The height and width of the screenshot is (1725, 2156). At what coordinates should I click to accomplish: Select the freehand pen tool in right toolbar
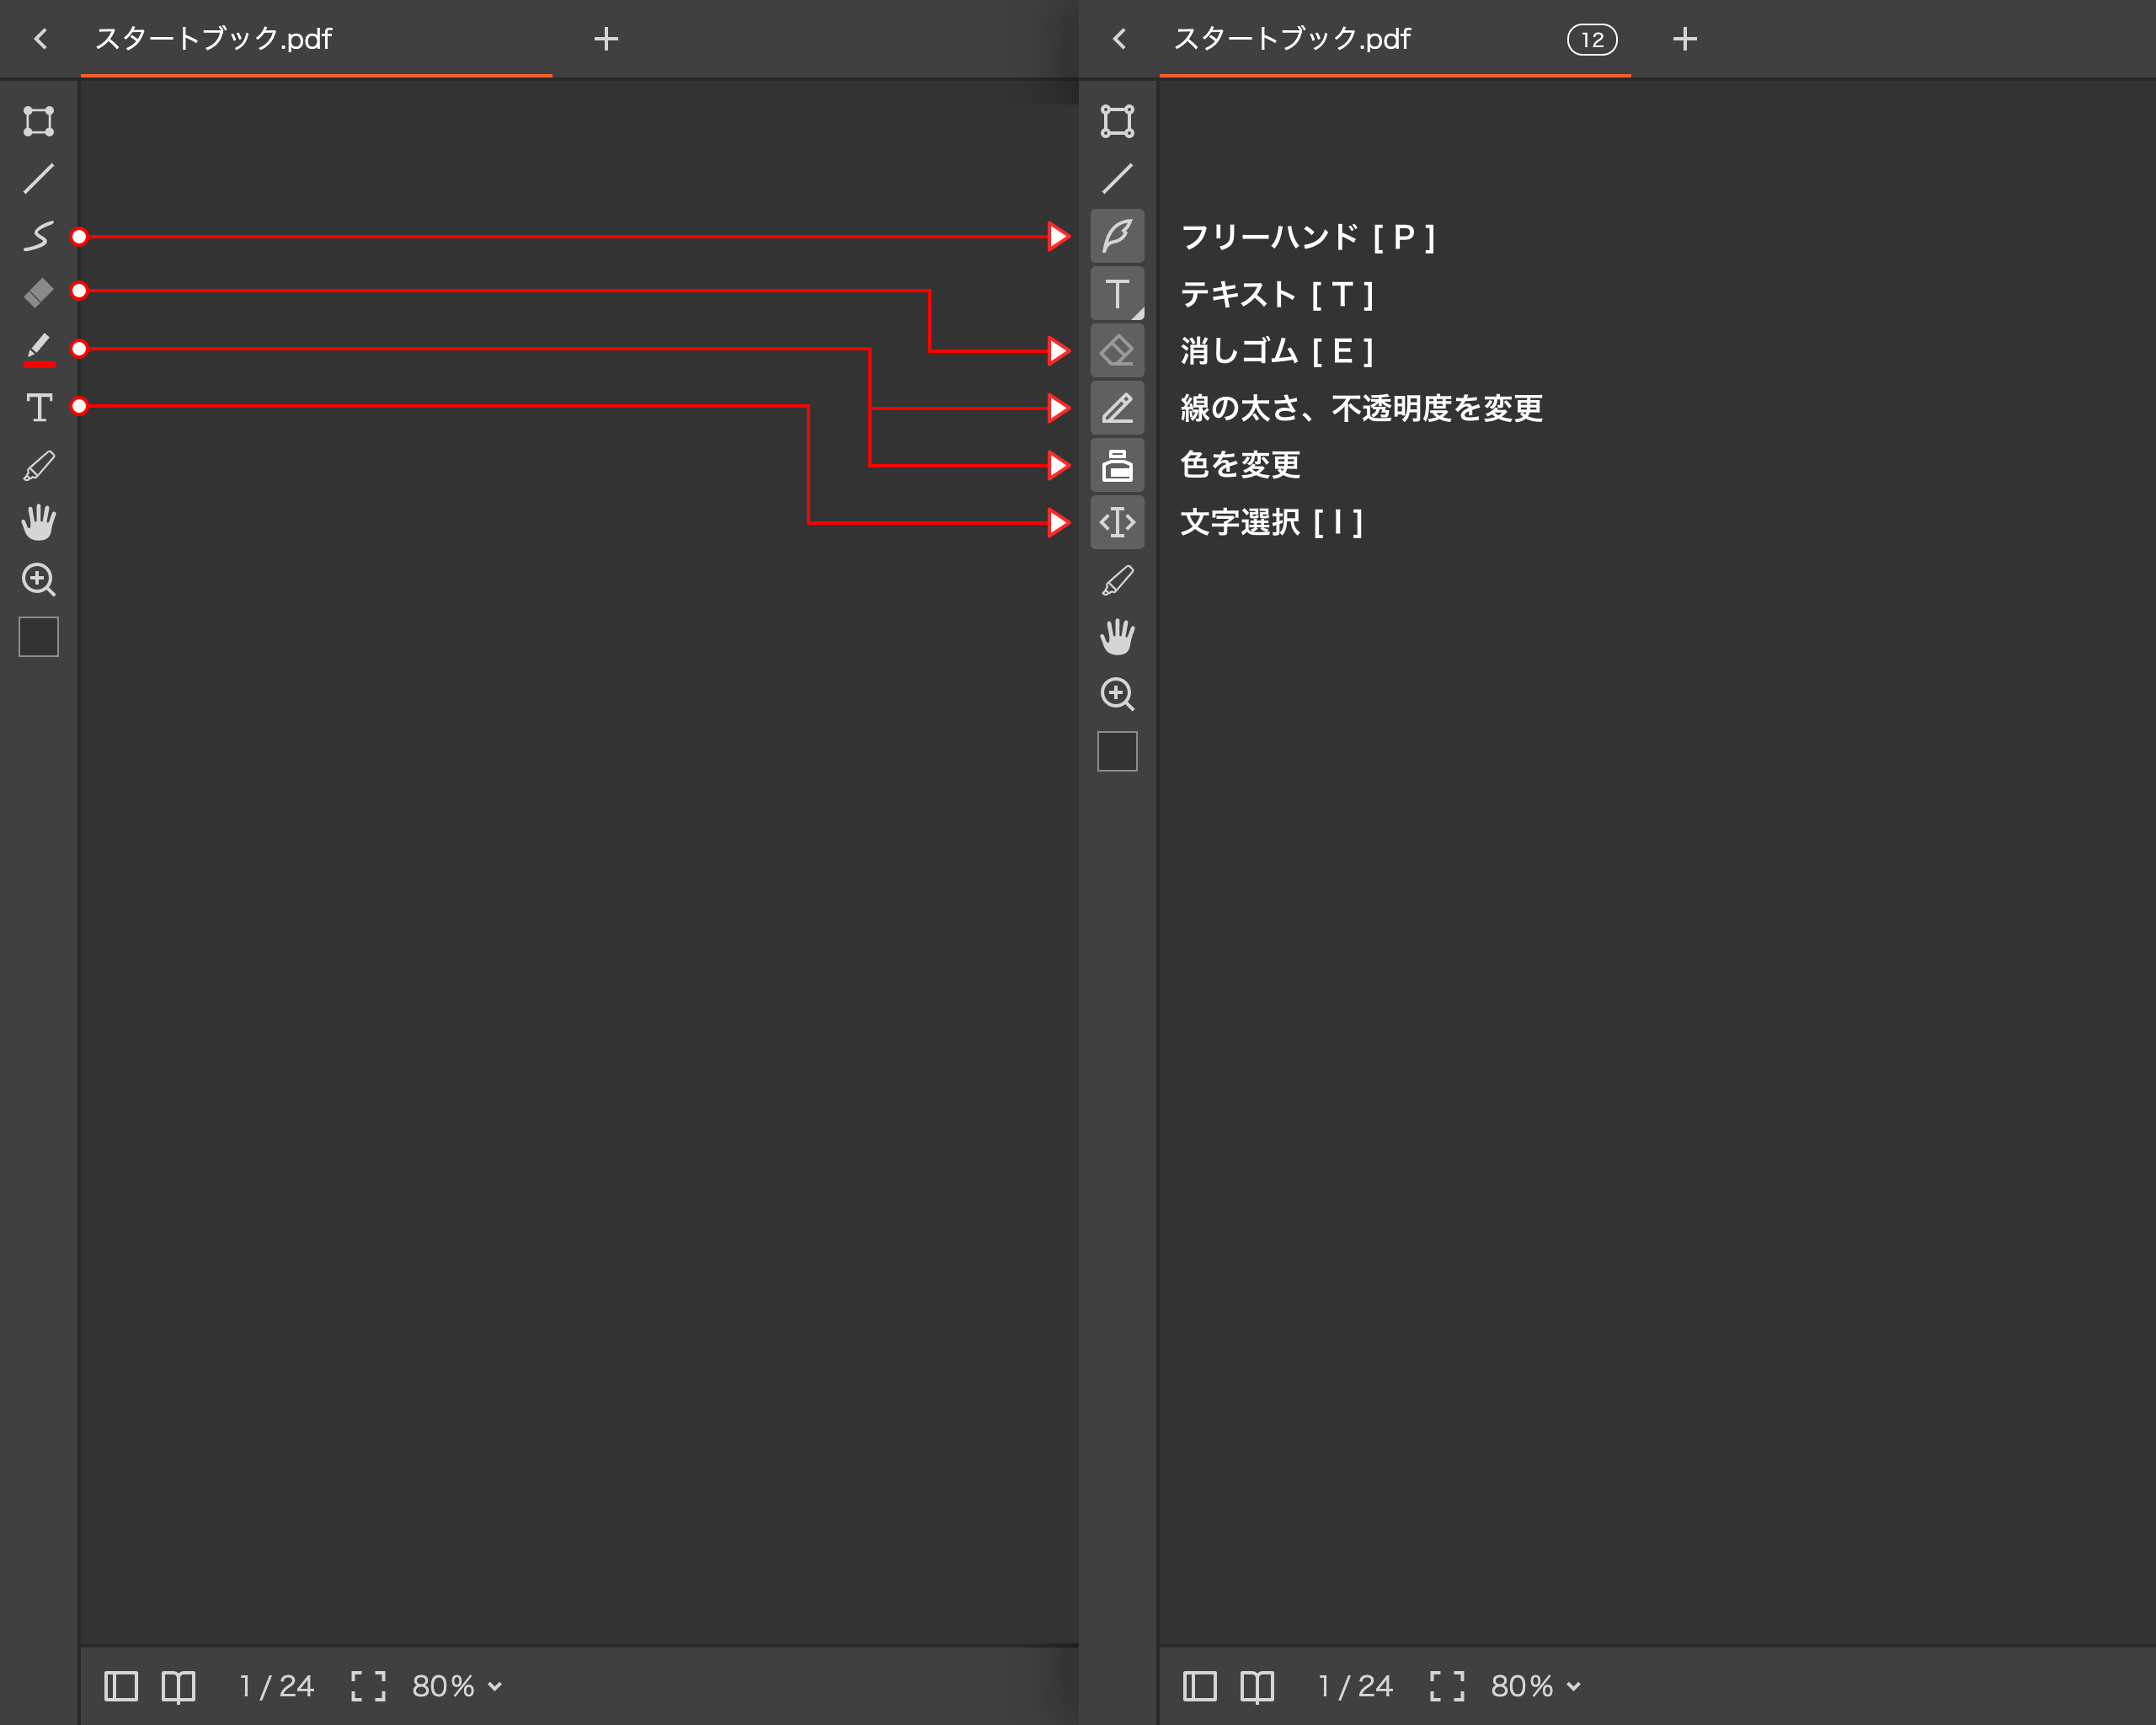click(x=1116, y=237)
